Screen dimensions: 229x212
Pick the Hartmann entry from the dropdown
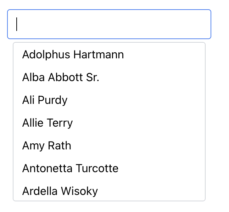tap(73, 55)
